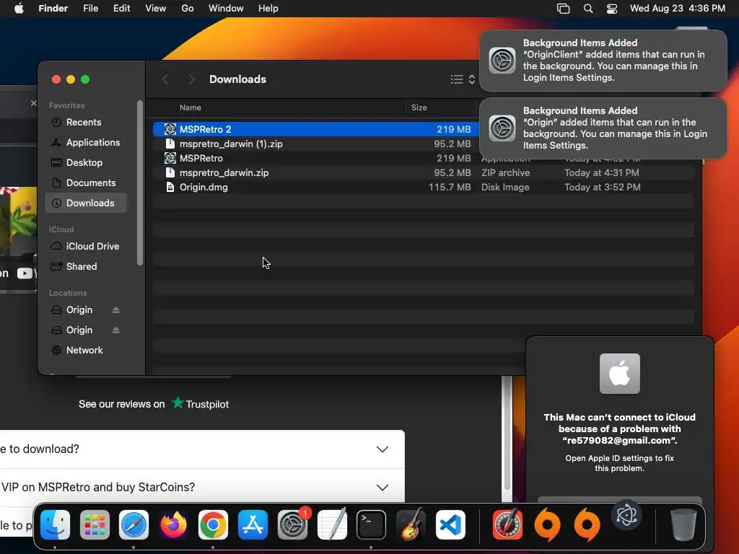Select the MSPRetro 2 application row
Viewport: 739px width, 554px height.
click(316, 129)
